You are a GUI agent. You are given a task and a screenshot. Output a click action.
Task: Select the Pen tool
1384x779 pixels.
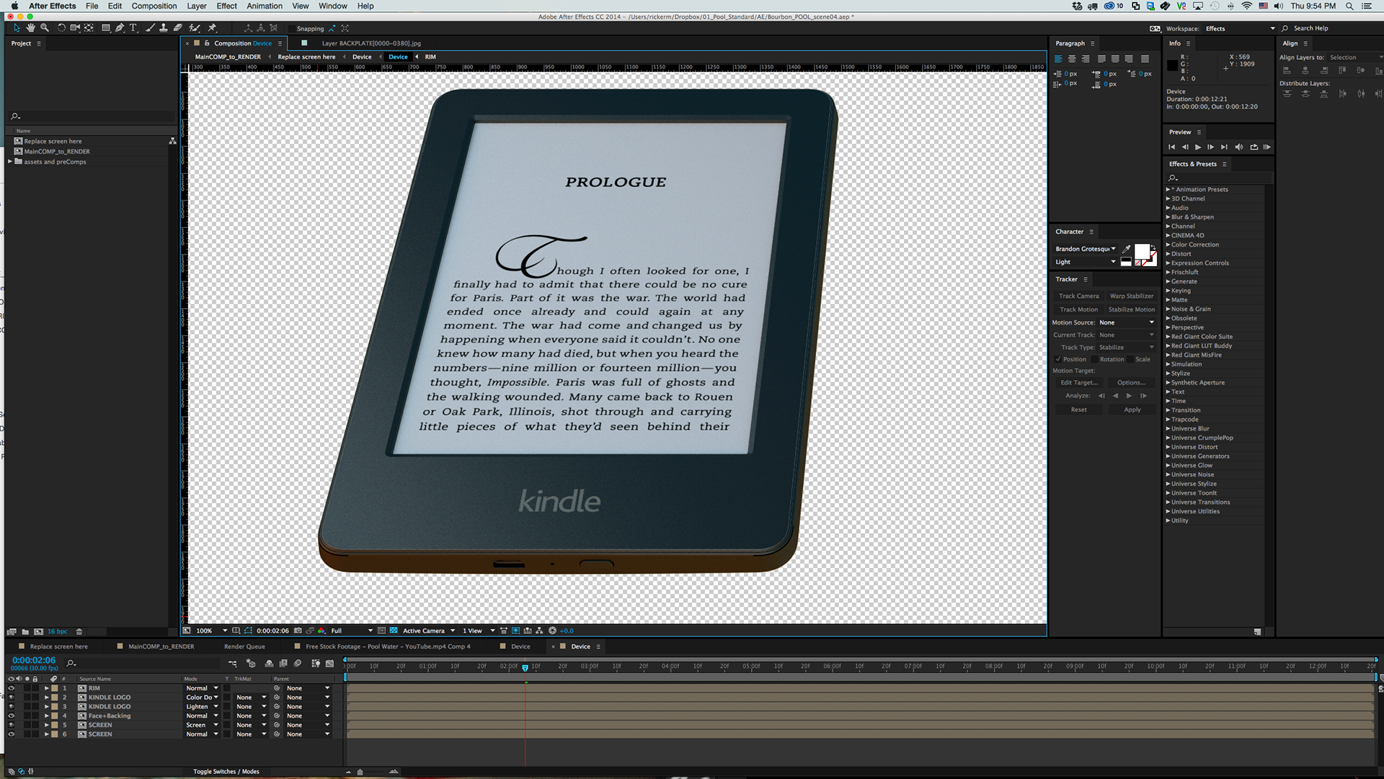(x=120, y=28)
